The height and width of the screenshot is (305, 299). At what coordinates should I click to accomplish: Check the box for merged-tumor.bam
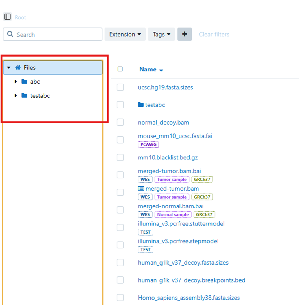(x=120, y=192)
